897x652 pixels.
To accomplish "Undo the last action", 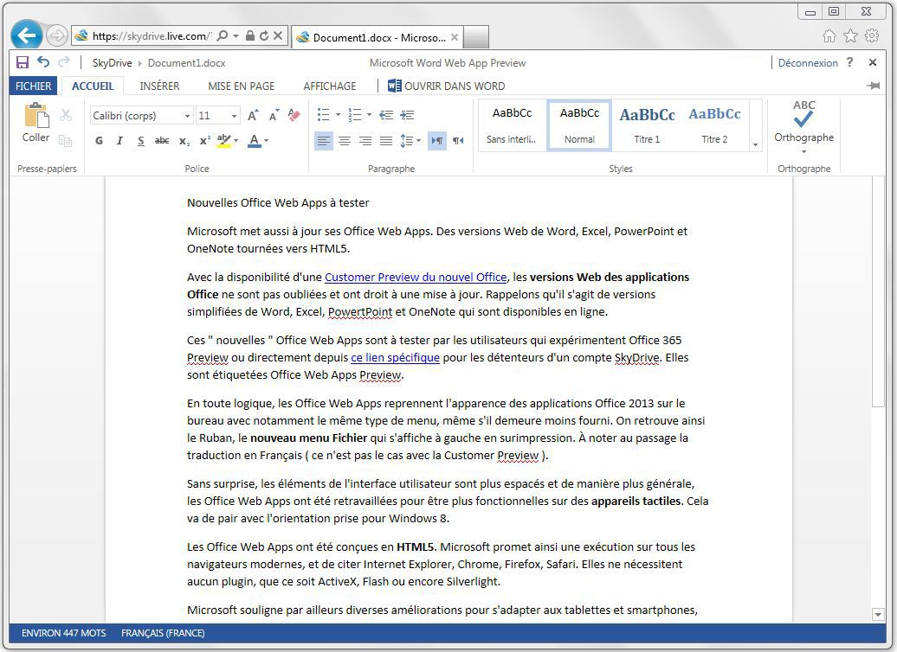I will 43,61.
